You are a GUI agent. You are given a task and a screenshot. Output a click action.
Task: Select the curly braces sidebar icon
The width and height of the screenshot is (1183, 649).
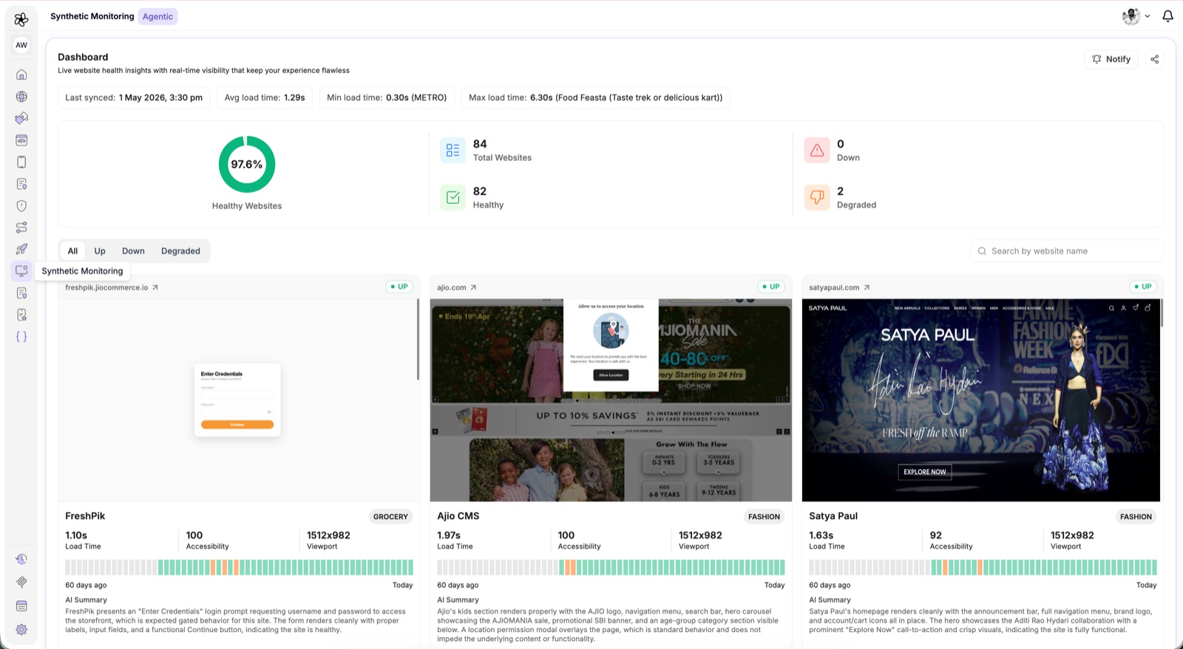click(x=21, y=337)
